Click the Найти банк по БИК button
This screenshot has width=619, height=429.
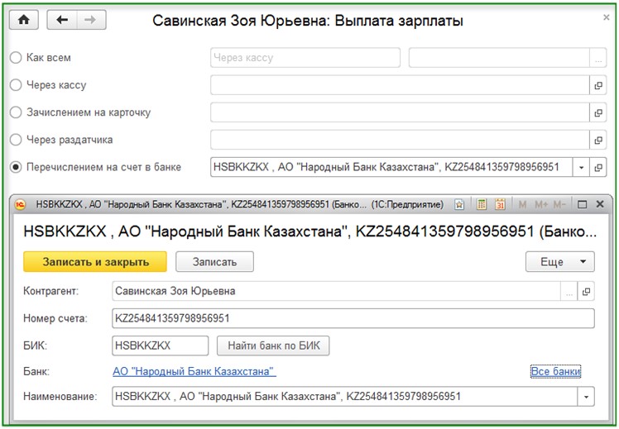pyautogui.click(x=273, y=346)
